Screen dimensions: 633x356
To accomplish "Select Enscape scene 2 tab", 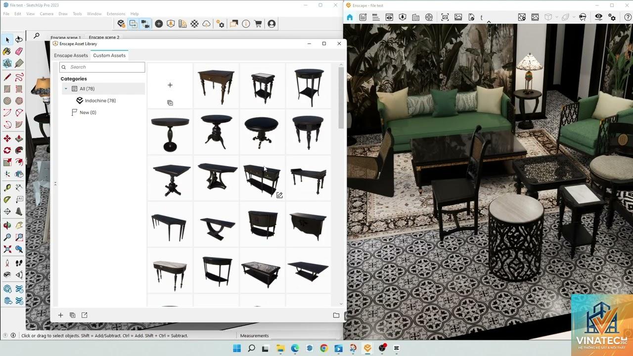I will 104,38.
